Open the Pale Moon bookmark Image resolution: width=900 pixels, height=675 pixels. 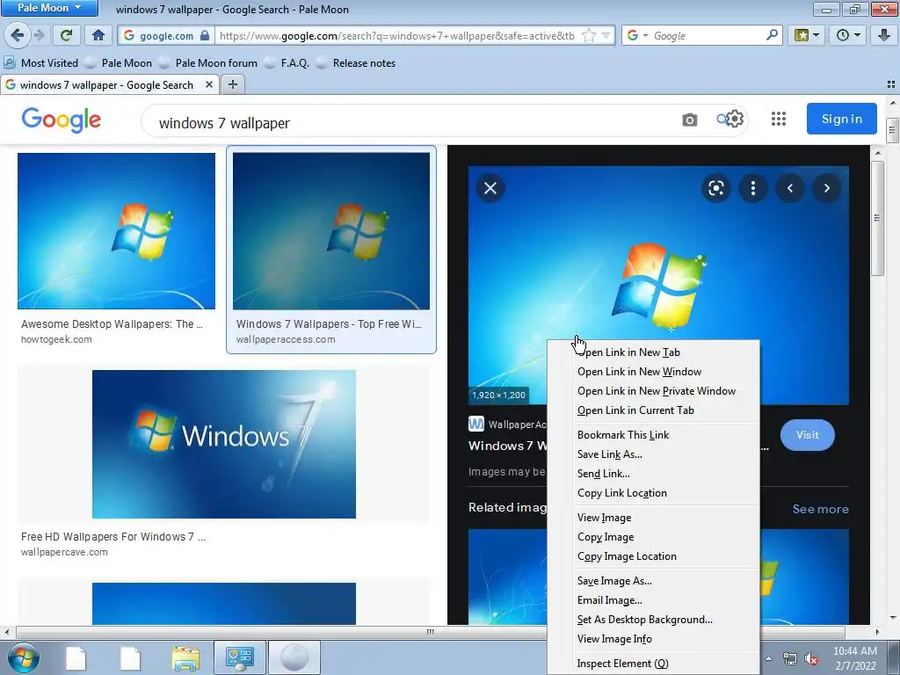[120, 63]
